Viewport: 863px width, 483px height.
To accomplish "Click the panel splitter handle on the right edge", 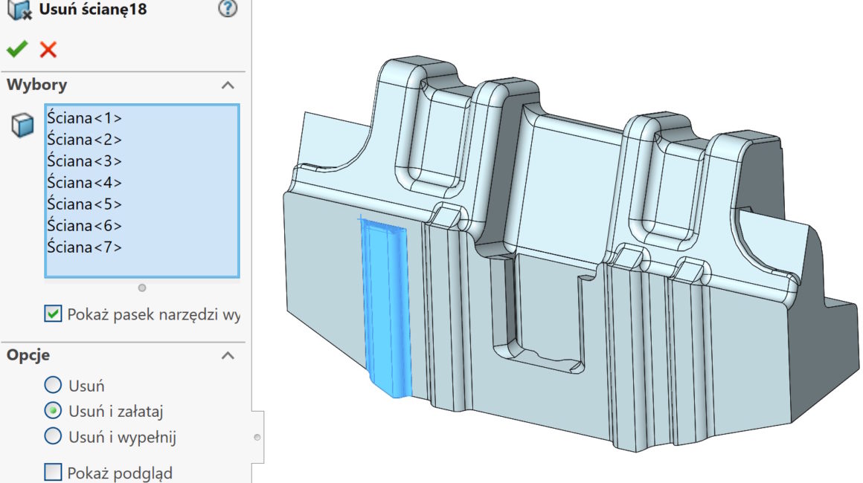I will [257, 437].
